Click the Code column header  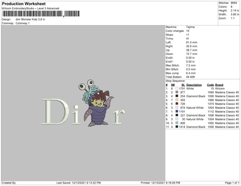point(210,85)
